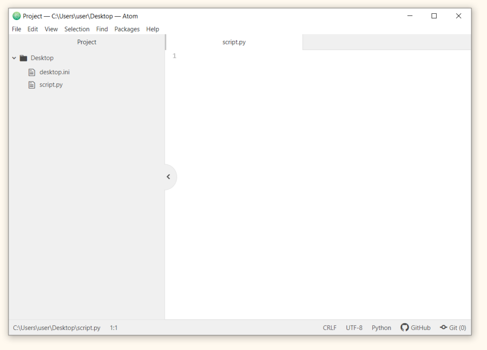The height and width of the screenshot is (350, 487).
Task: Open the UTF-8 encoding selector
Action: (x=354, y=328)
